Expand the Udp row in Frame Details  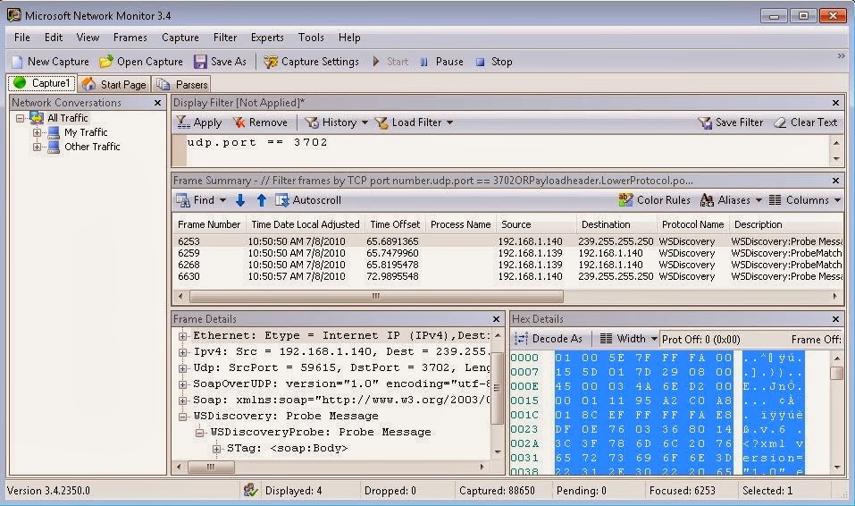182,368
